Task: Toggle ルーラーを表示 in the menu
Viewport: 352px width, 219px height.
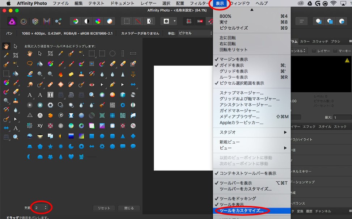Action: point(234,77)
